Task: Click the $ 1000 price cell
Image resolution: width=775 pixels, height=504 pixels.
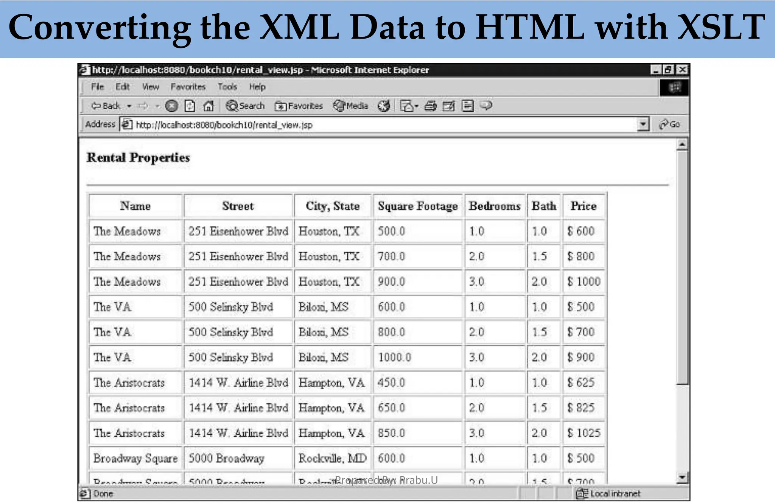Action: [x=584, y=281]
